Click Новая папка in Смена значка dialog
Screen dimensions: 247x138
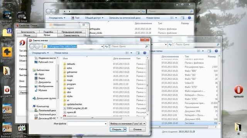(x=61, y=53)
